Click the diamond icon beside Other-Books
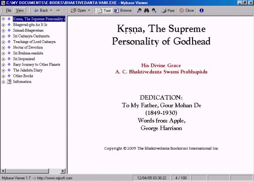 tap(9, 75)
